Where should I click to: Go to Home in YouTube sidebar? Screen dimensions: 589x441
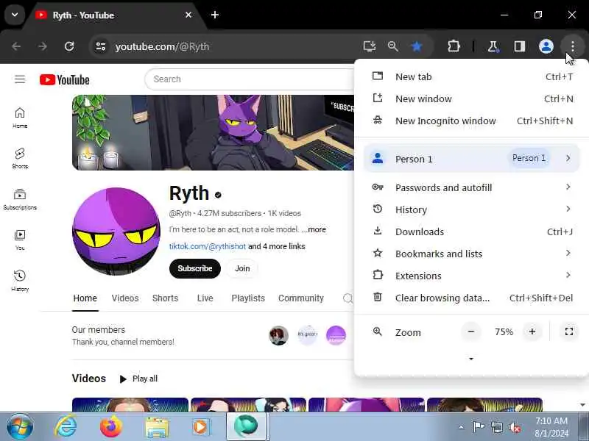point(20,118)
